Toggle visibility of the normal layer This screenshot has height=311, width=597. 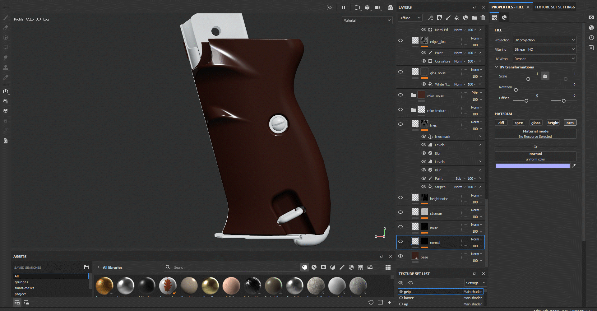pyautogui.click(x=400, y=241)
